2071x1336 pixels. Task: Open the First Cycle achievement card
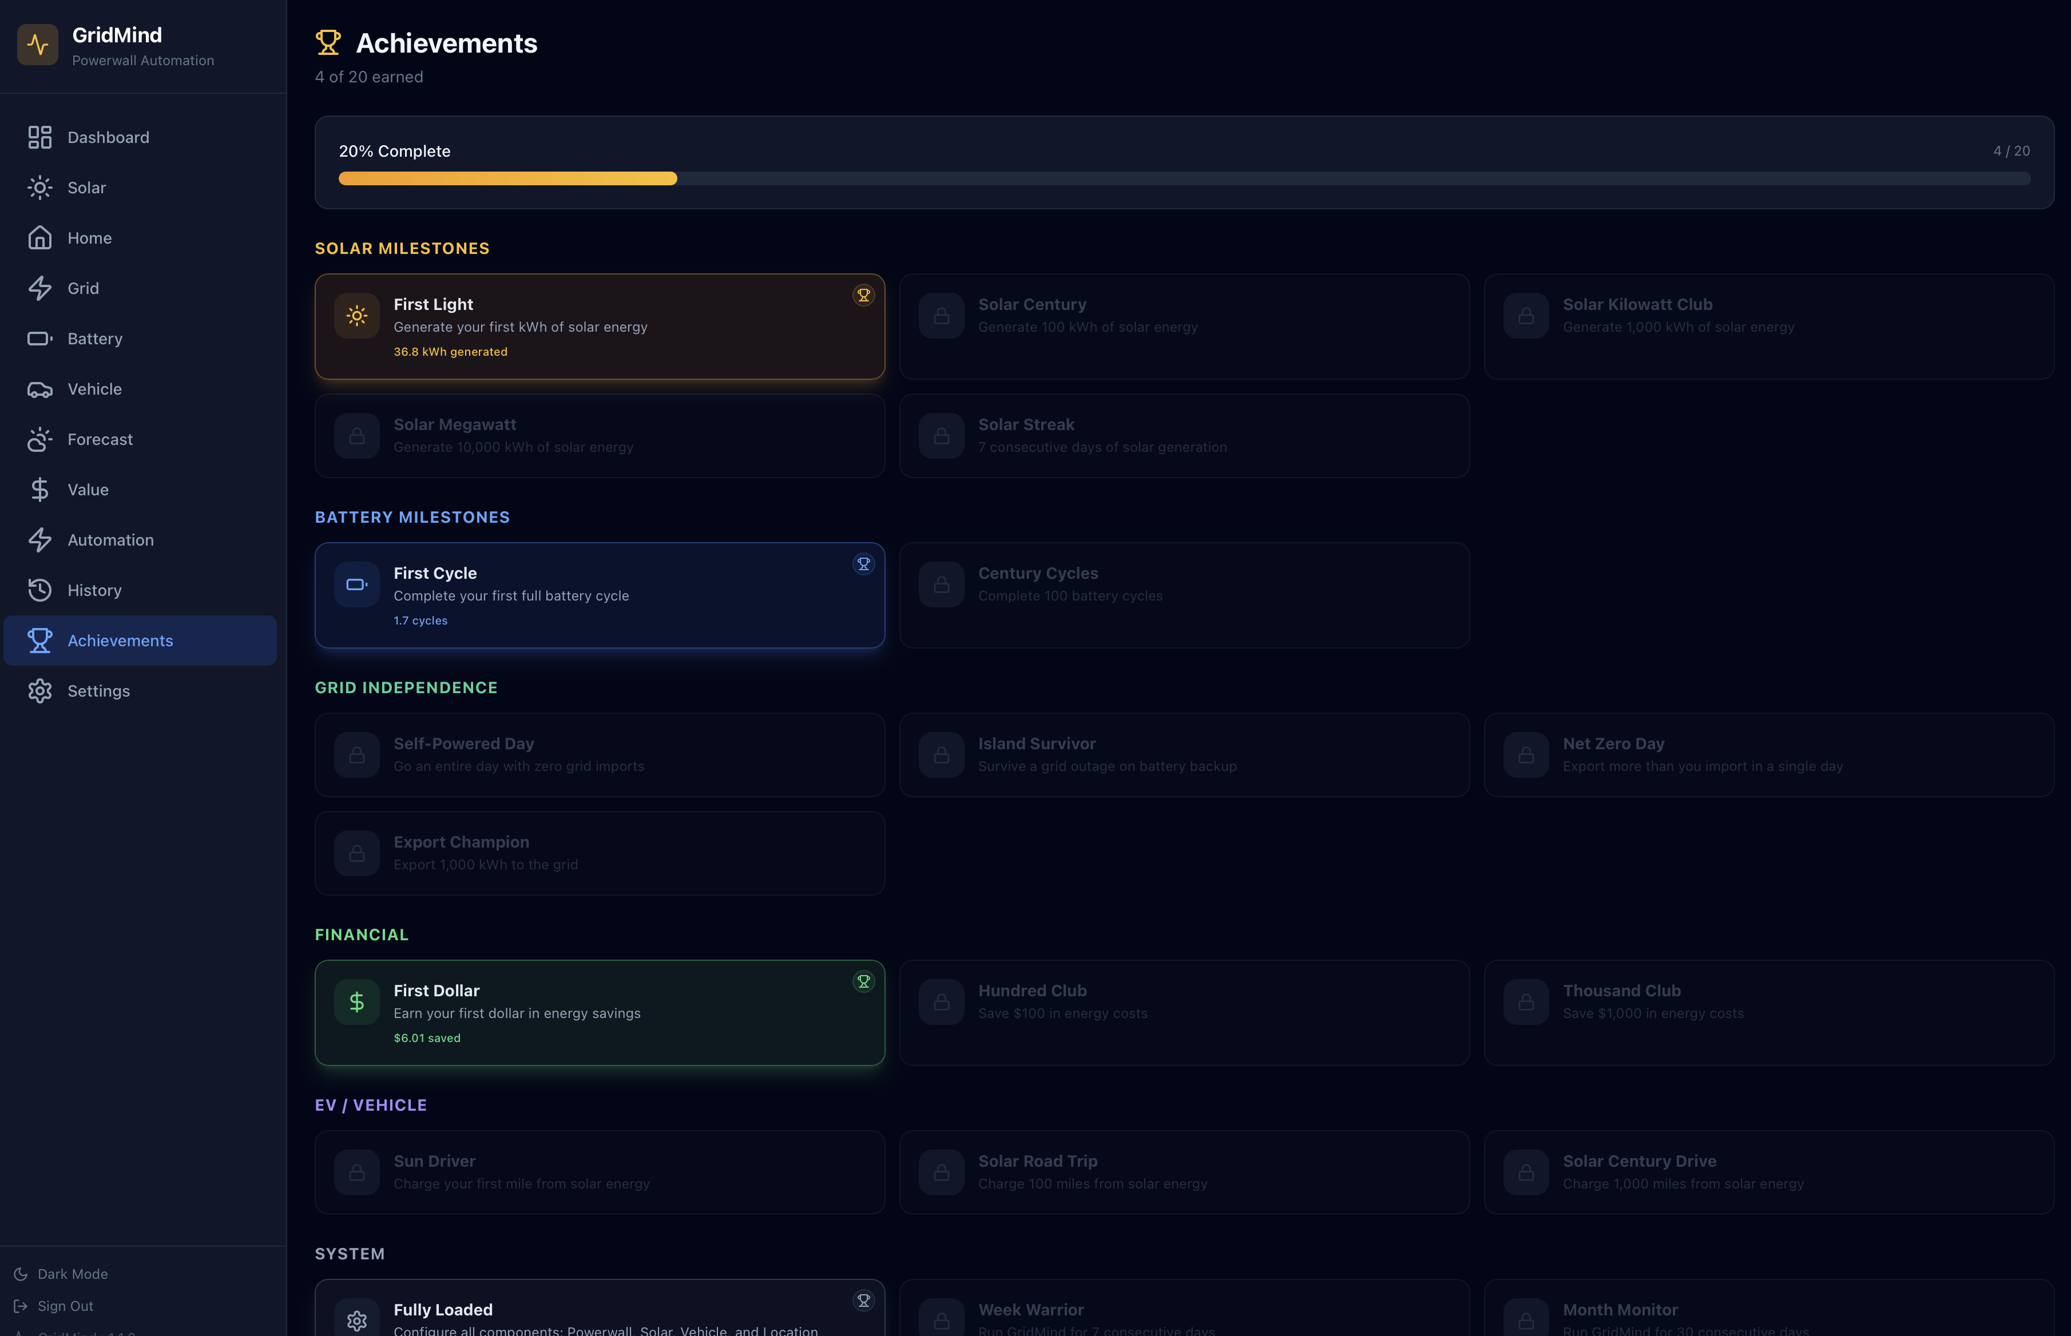click(x=598, y=595)
